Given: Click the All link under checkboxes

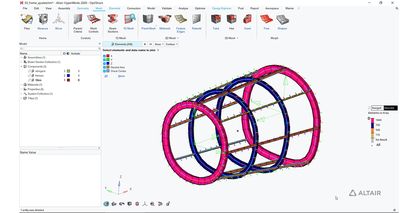Looking at the screenshot, I should pyautogui.click(x=106, y=76).
